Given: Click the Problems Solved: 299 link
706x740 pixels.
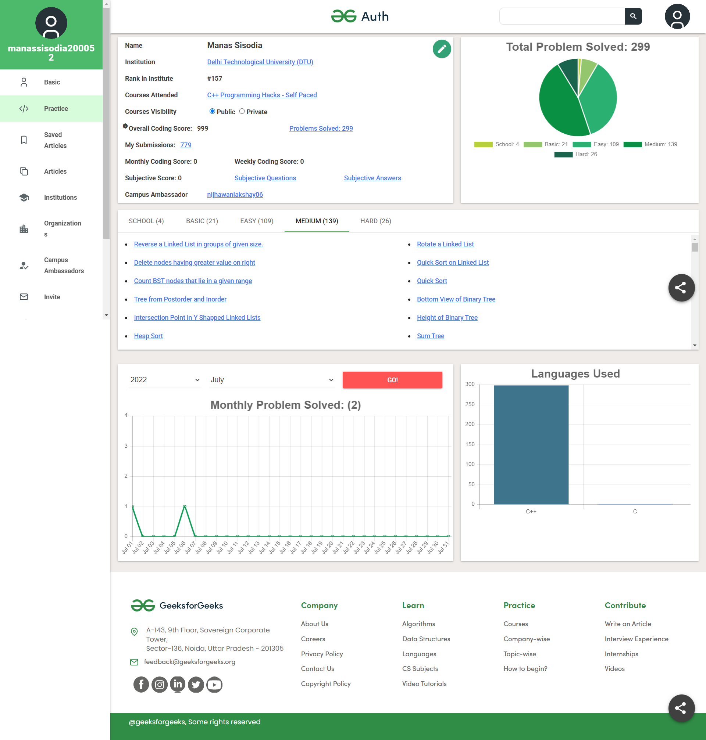Looking at the screenshot, I should (321, 129).
